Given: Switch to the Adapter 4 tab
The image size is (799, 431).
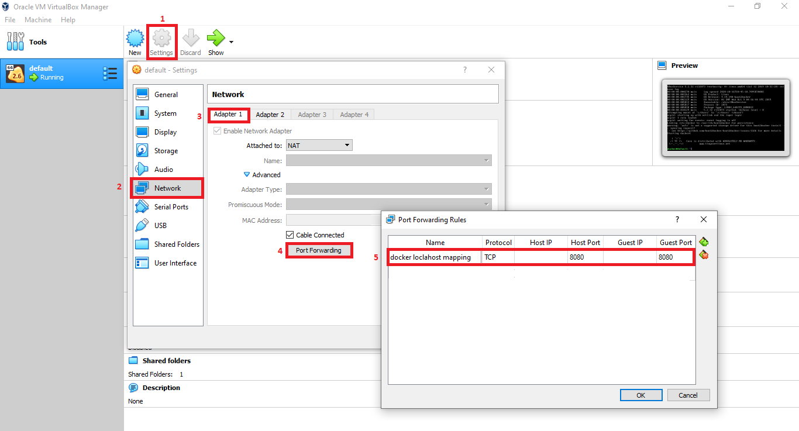Looking at the screenshot, I should 354,115.
